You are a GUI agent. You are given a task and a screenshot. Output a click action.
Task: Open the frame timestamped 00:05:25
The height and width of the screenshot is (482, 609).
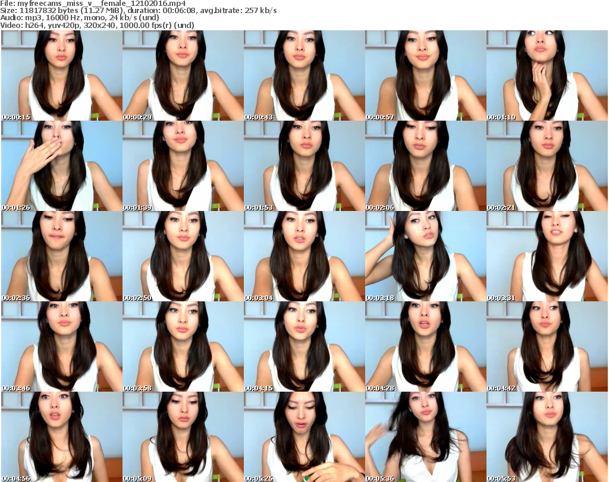[x=304, y=436]
